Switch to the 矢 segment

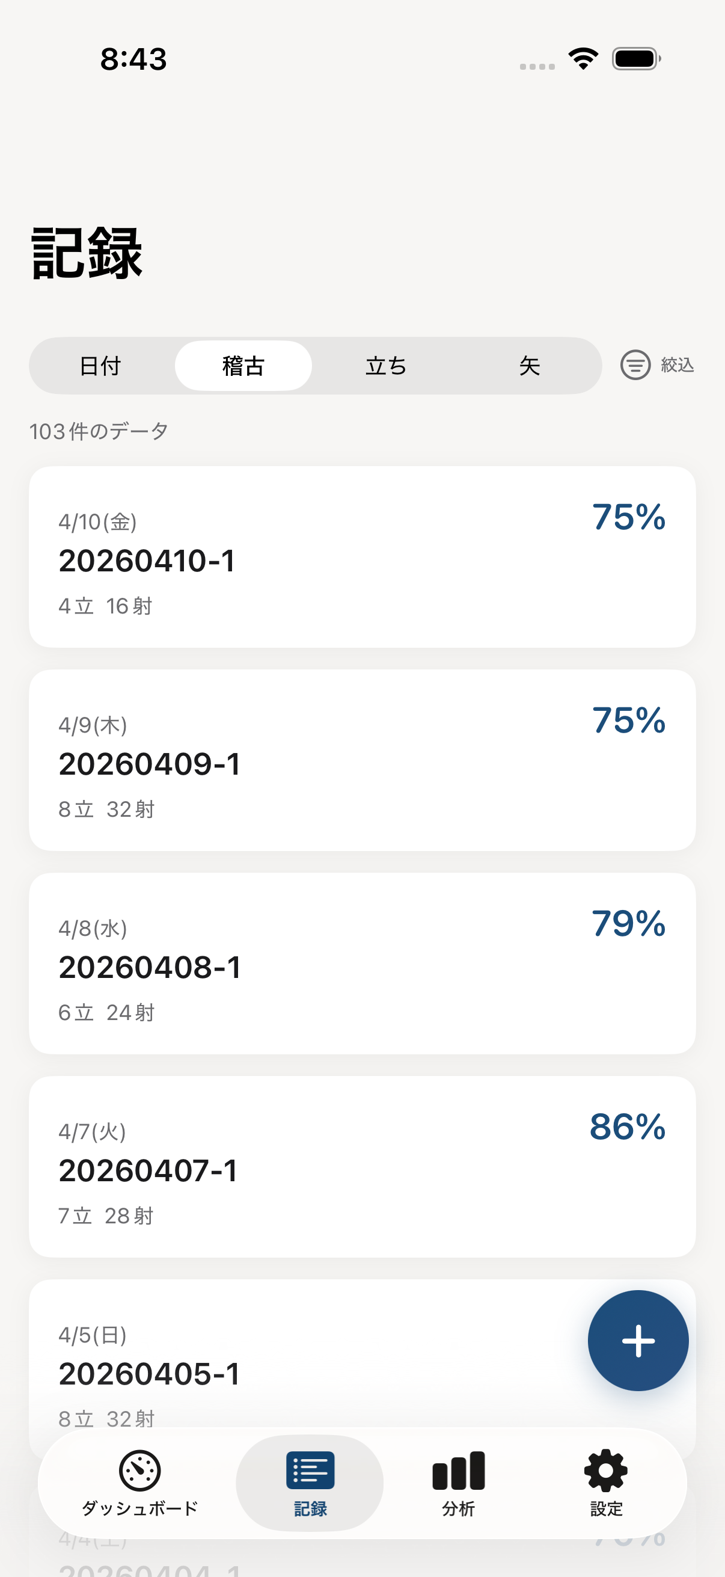[529, 366]
